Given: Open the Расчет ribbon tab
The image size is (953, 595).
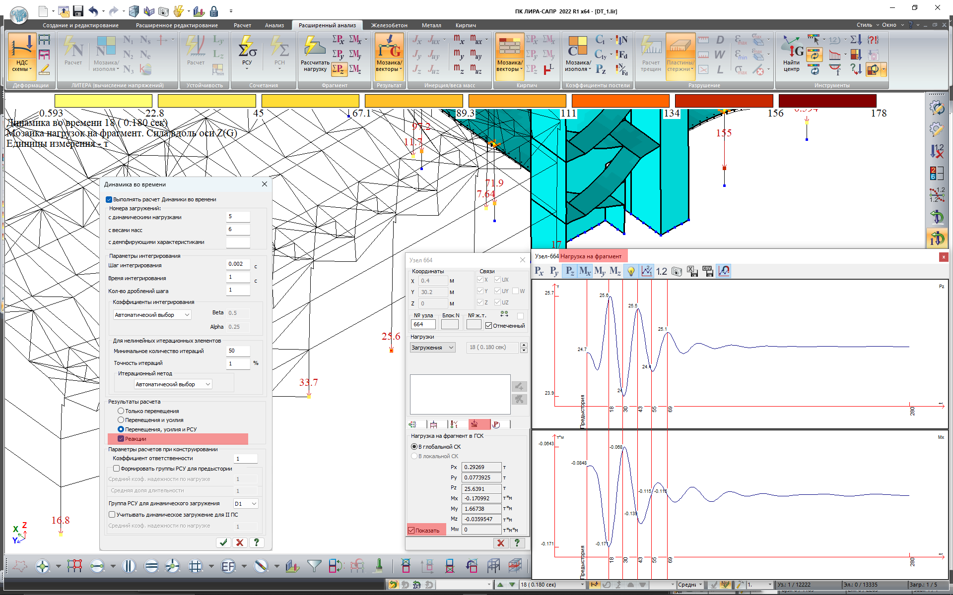Looking at the screenshot, I should tap(242, 25).
